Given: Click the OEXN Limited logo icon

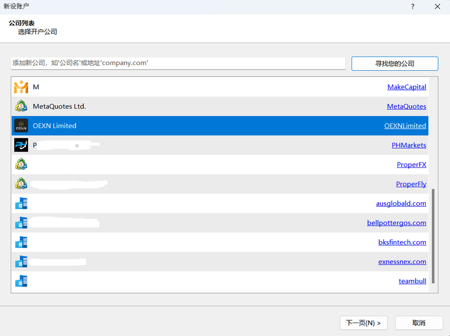Looking at the screenshot, I should click(x=21, y=125).
